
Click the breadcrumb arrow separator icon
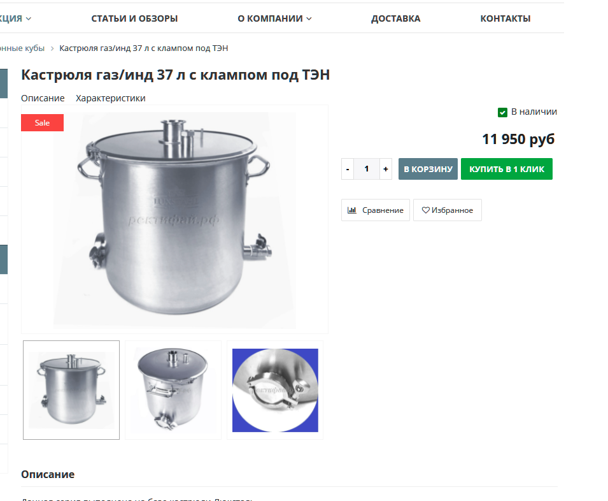[x=52, y=48]
